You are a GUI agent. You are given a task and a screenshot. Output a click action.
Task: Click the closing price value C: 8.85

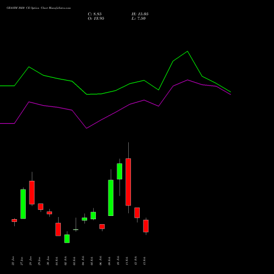point(95,14)
